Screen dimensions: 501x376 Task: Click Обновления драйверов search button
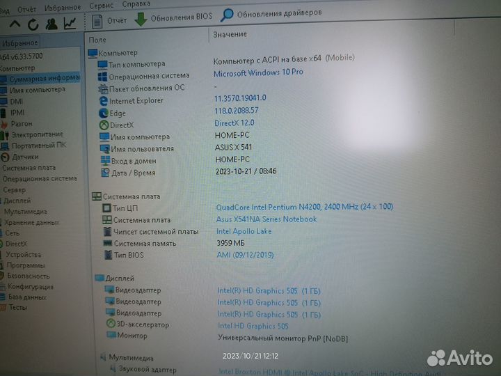[x=271, y=14]
